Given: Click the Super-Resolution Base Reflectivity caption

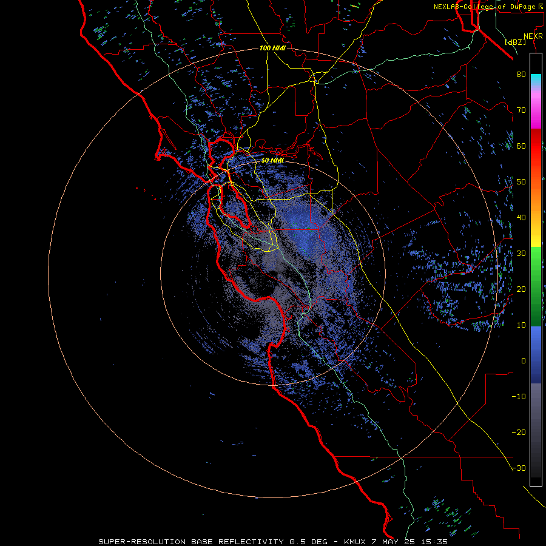Looking at the screenshot, I should click(272, 542).
